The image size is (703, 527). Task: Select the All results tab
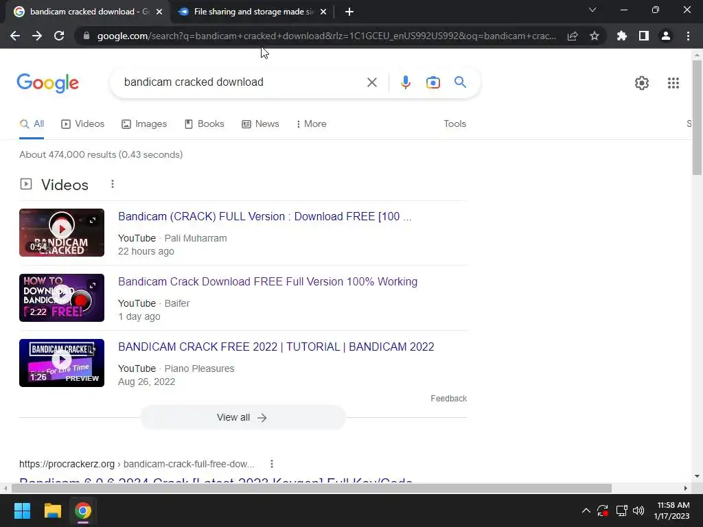(32, 124)
